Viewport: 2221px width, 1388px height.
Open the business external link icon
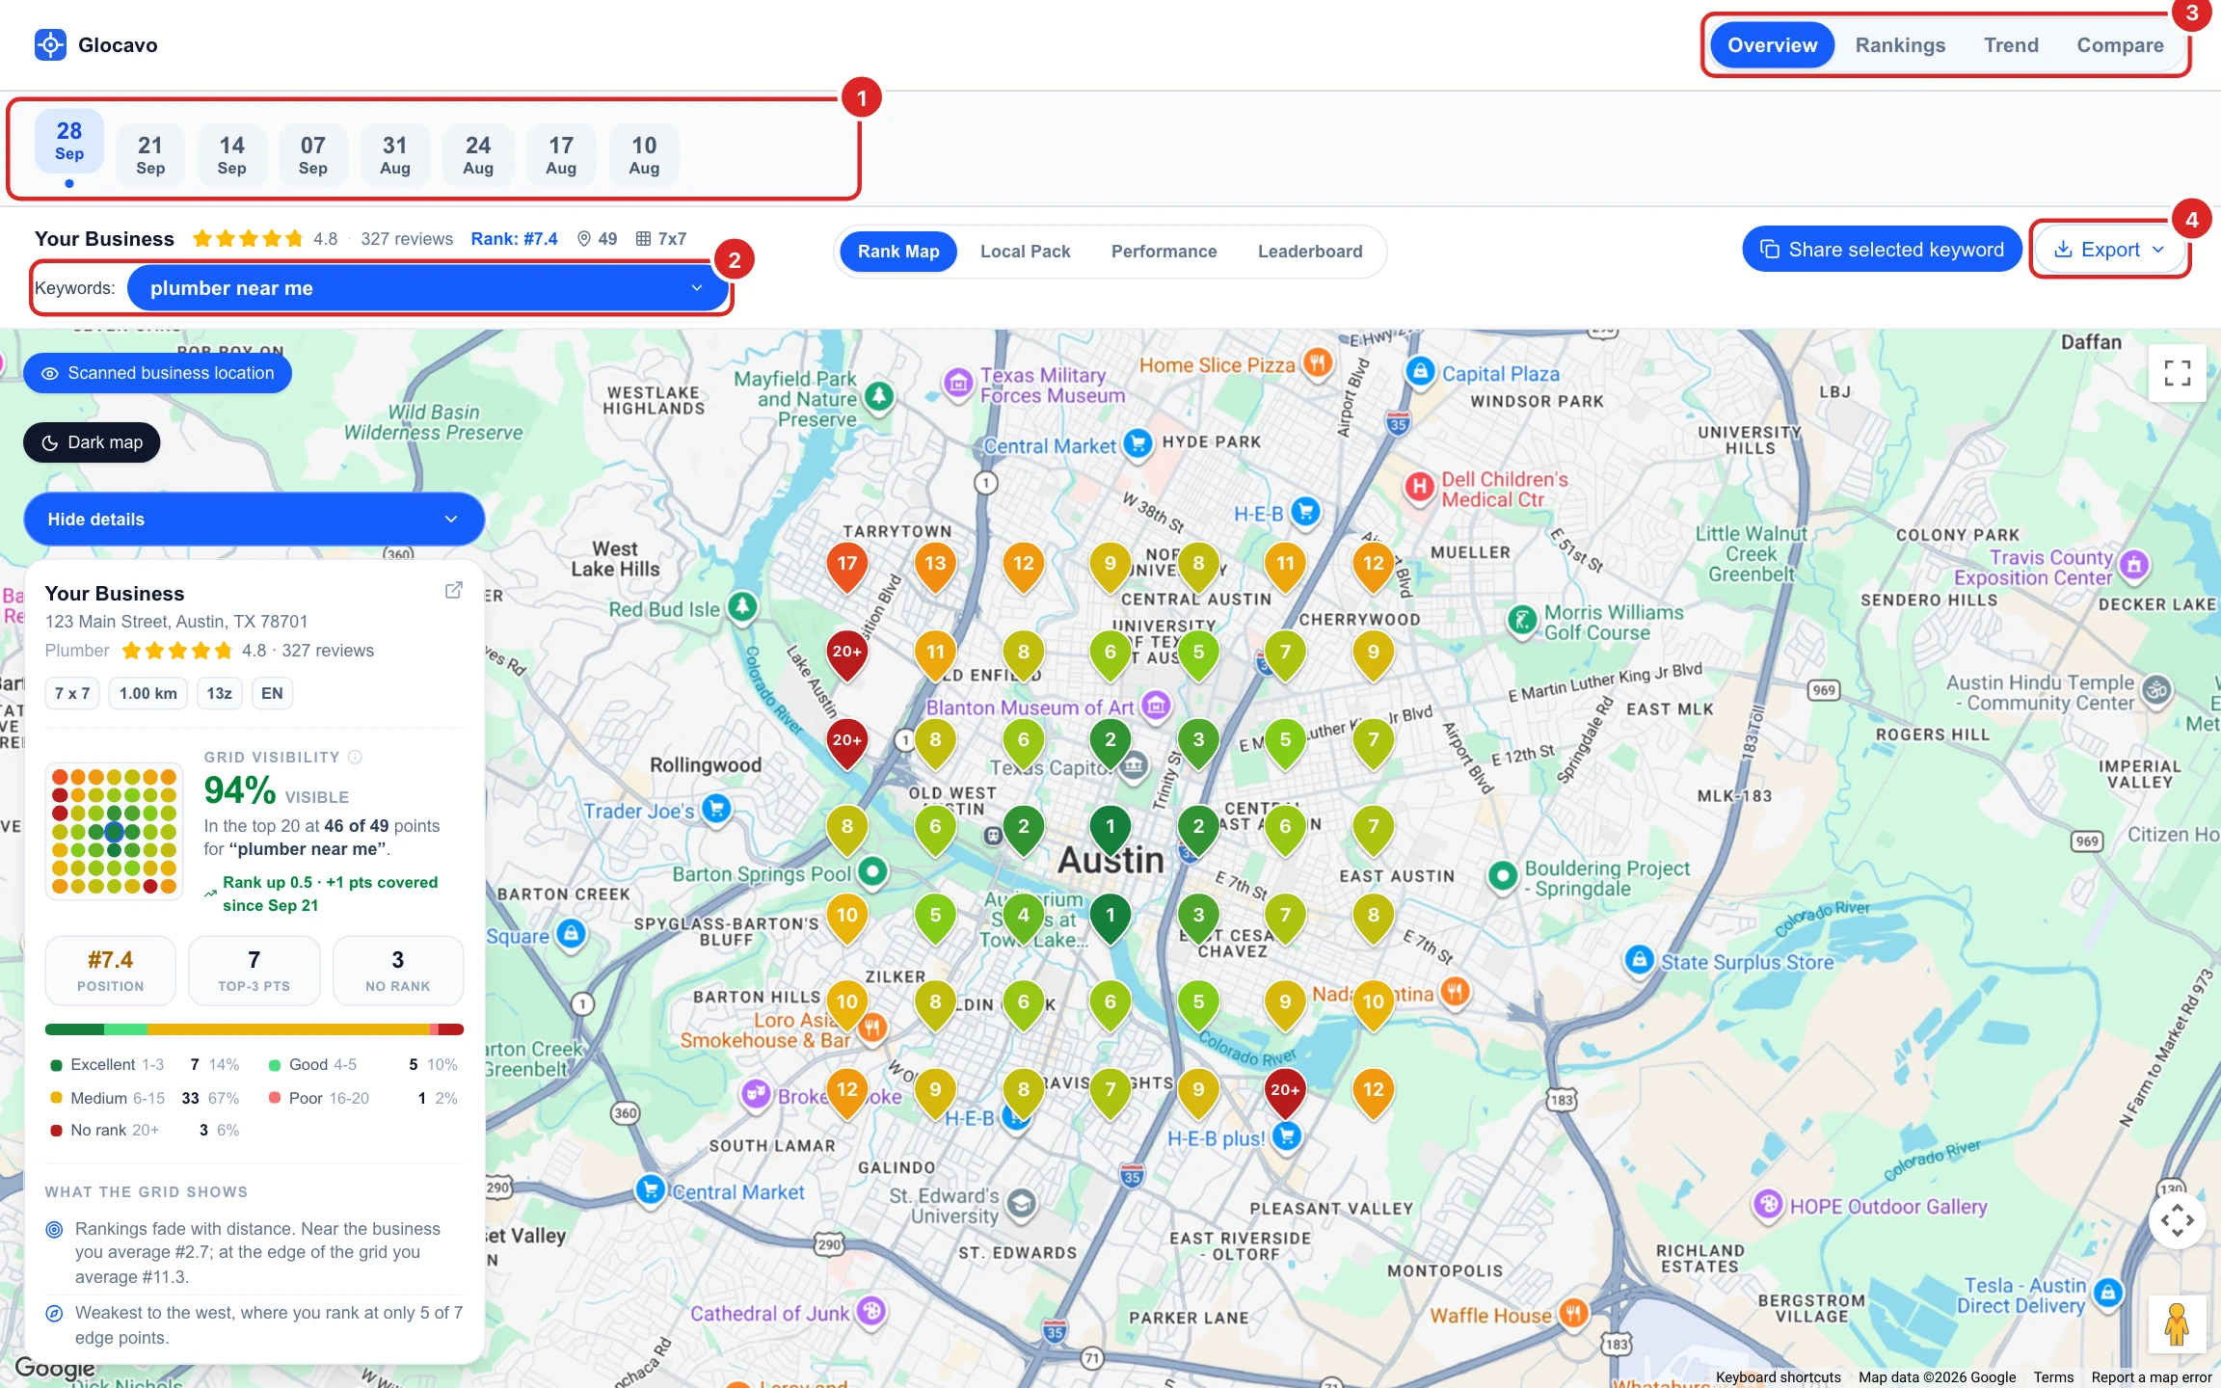click(453, 591)
